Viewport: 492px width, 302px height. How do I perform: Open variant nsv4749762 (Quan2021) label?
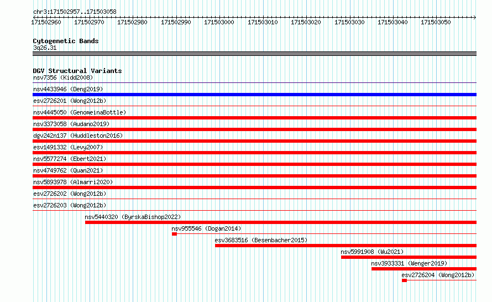coord(68,170)
